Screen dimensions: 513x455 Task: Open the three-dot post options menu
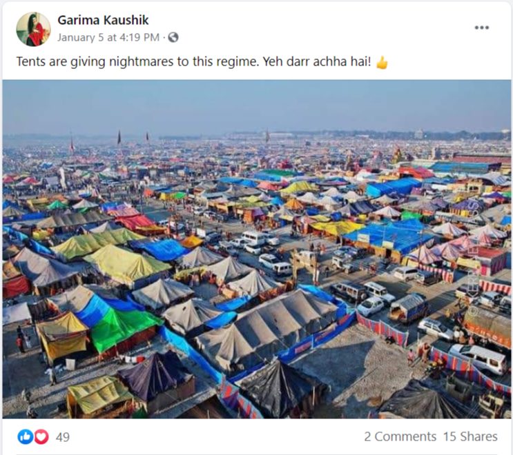482,28
